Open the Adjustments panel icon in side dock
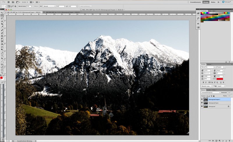This screenshot has height=142, width=233. click(198, 23)
